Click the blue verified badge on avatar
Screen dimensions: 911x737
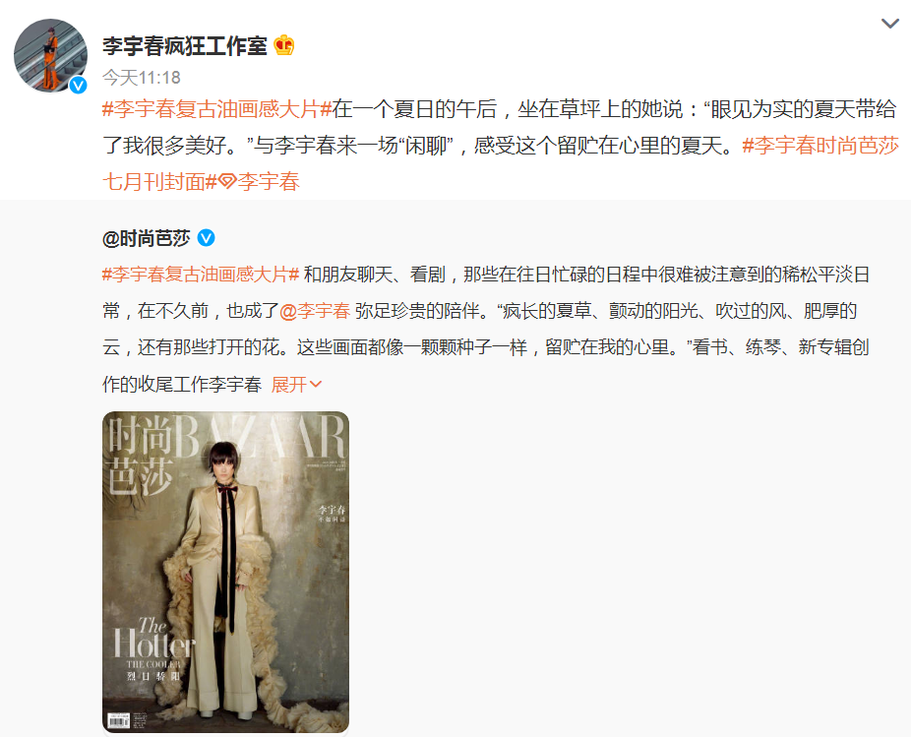click(78, 85)
